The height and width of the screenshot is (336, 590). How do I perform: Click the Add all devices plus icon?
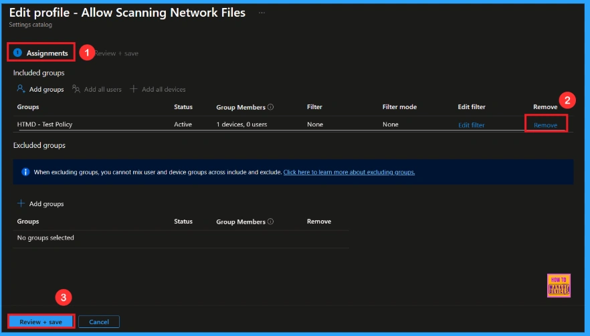(134, 89)
